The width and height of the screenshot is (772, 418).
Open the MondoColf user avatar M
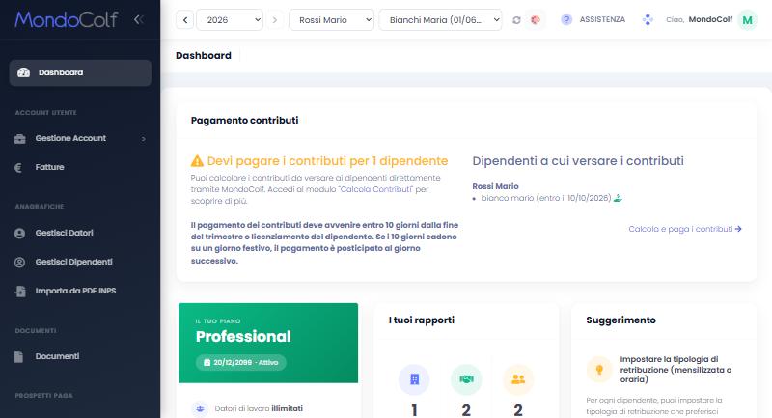click(x=747, y=20)
